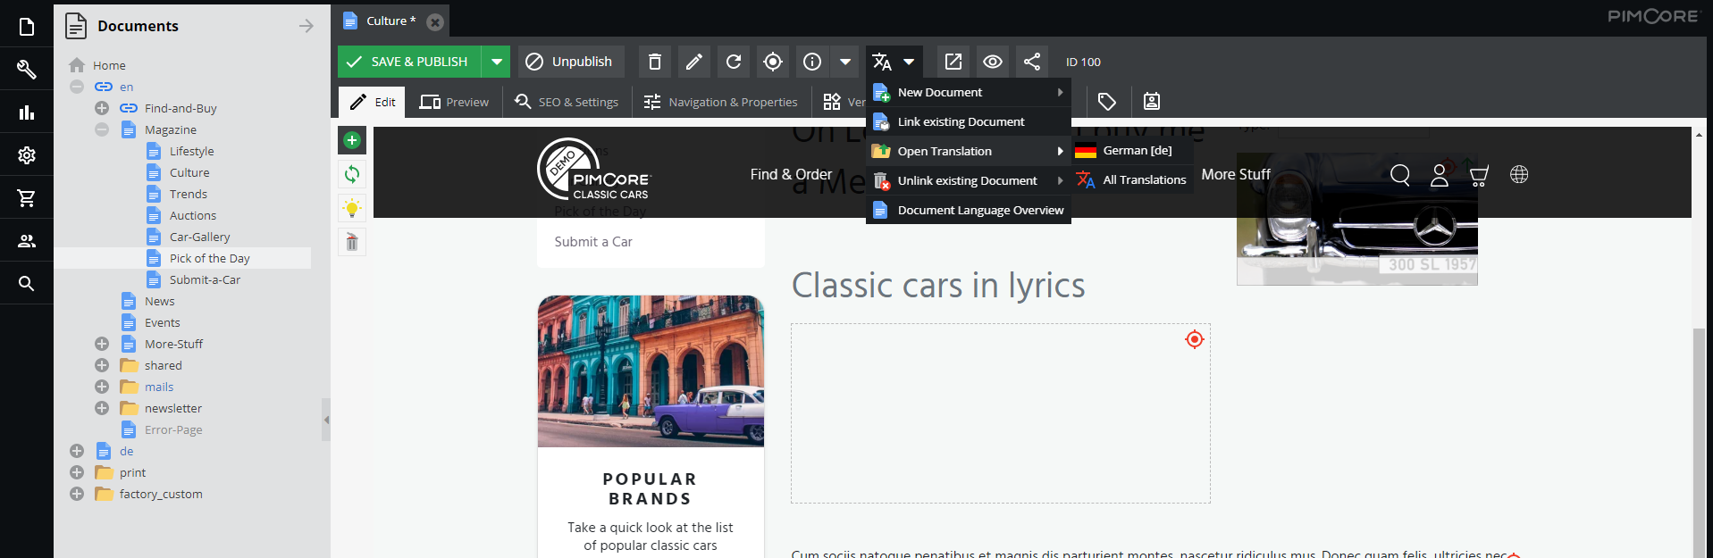1713x558 pixels.
Task: Click the share icon in toolbar
Action: coord(1032,62)
